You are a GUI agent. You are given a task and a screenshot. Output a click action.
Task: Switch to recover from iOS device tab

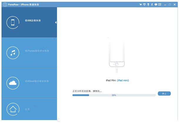point(29,22)
